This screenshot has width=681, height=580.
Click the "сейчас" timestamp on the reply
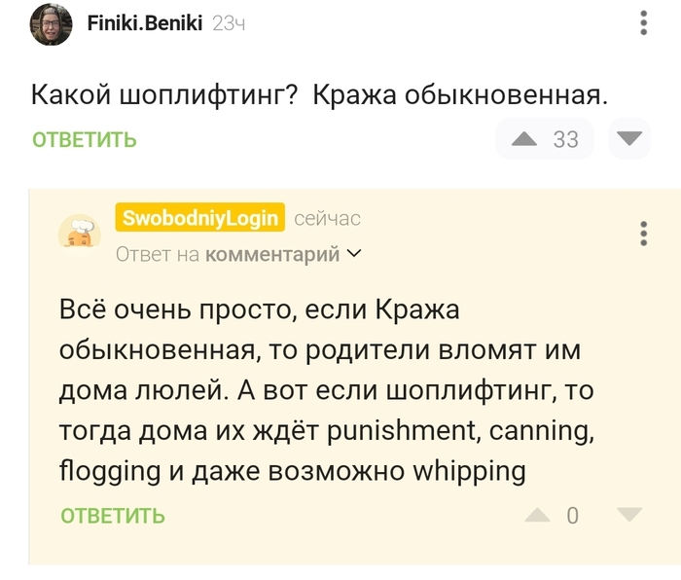click(x=327, y=218)
